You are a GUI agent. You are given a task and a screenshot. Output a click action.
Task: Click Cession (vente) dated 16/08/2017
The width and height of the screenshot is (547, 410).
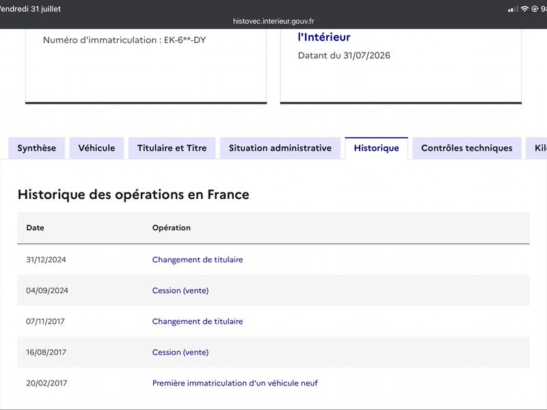[x=181, y=353]
